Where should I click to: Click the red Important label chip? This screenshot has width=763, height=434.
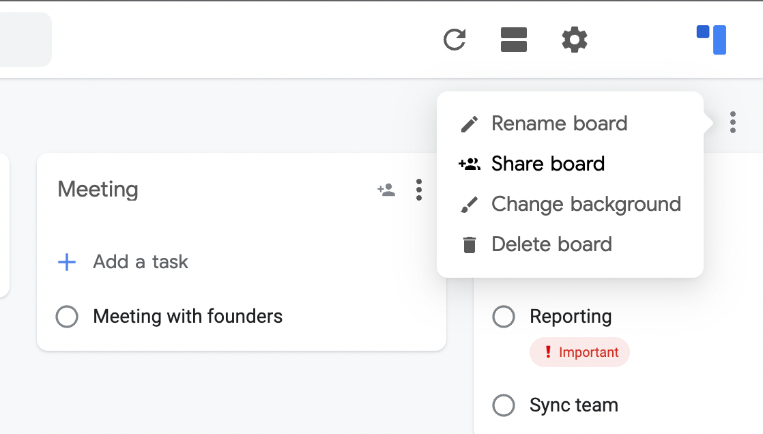click(579, 352)
